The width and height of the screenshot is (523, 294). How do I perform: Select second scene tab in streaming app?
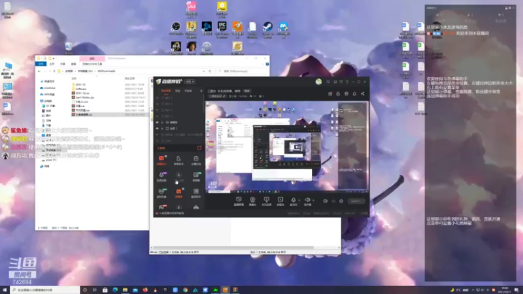178,91
